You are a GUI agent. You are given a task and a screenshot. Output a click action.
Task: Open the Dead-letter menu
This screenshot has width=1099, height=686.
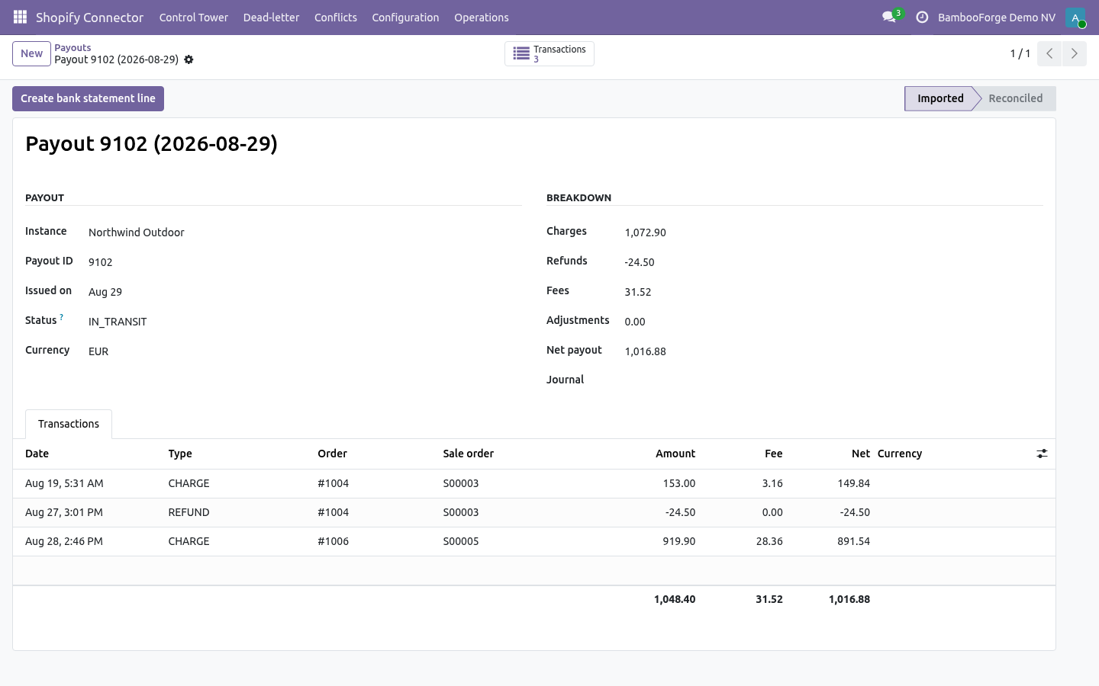point(271,18)
